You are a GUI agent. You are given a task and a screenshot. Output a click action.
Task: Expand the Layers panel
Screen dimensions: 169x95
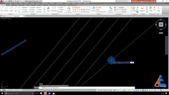(x=78, y=14)
